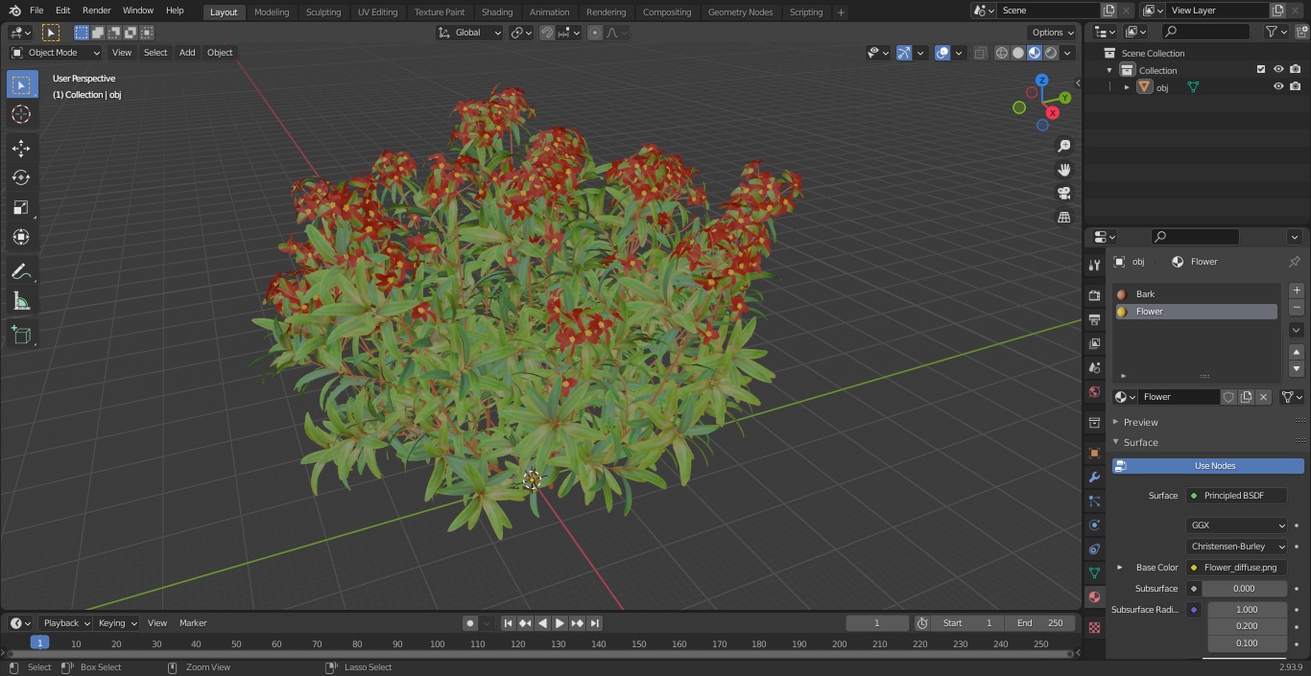
Task: Collapse the Surface panel
Action: point(1115,442)
